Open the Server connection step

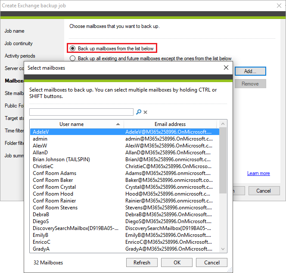[14, 68]
